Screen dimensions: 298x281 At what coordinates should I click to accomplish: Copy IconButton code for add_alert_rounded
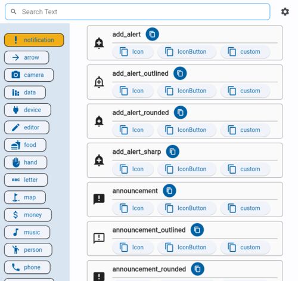[x=187, y=130]
